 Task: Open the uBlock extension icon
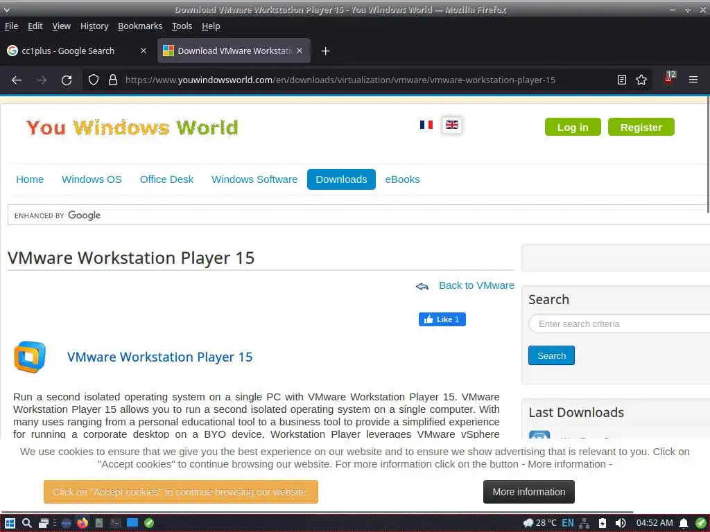point(669,79)
